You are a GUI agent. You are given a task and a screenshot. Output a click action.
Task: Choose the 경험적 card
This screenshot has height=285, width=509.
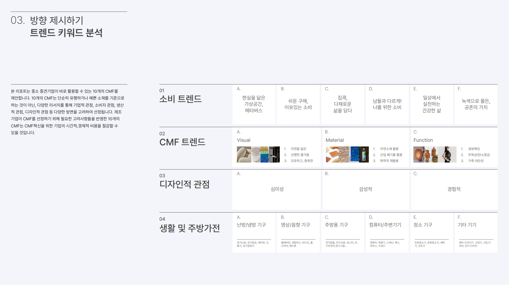click(454, 189)
